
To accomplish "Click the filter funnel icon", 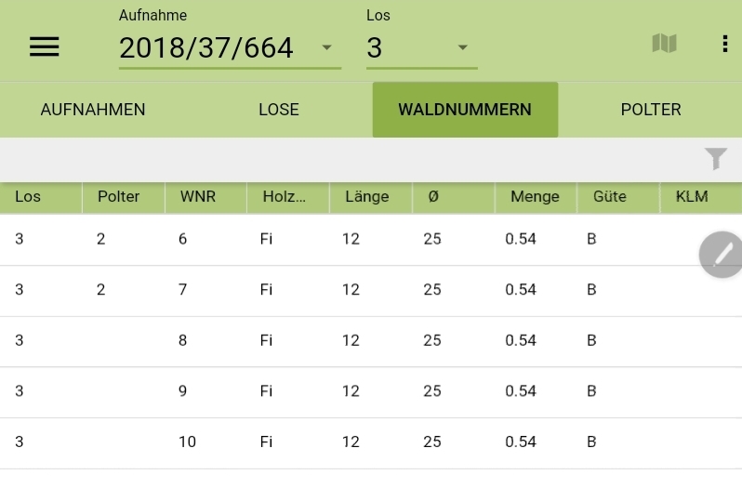I will (715, 159).
